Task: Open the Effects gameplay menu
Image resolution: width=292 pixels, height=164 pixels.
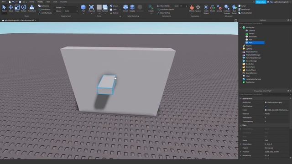Action: point(192,8)
